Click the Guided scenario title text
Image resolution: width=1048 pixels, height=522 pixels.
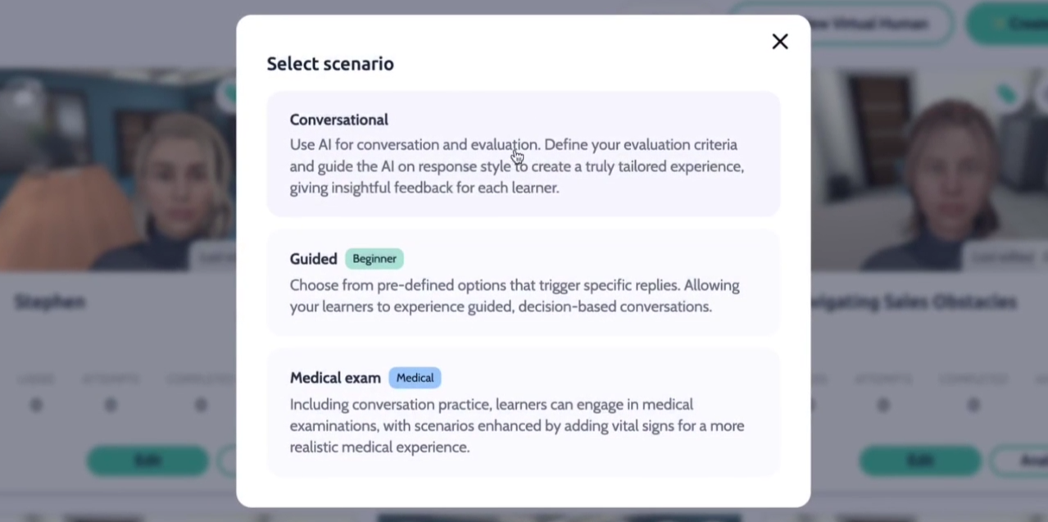(313, 259)
